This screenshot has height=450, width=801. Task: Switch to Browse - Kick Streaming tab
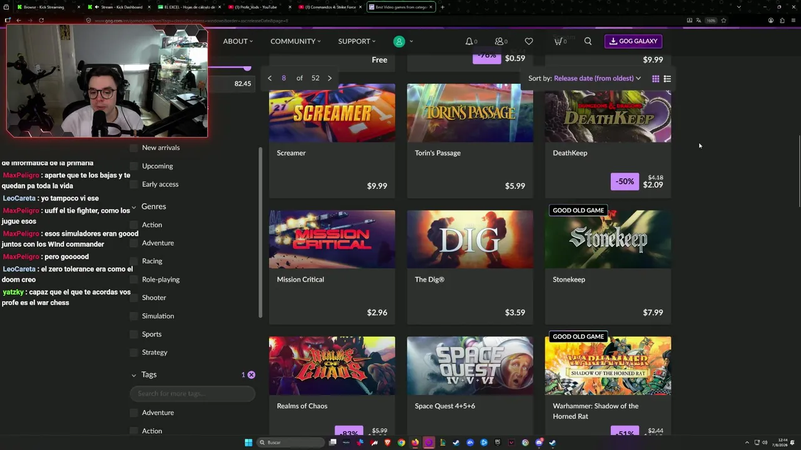click(x=48, y=7)
